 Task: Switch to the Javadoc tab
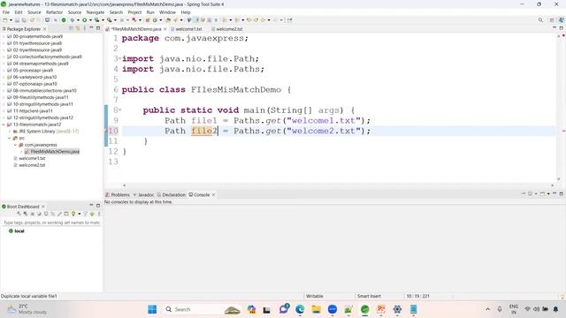point(143,194)
